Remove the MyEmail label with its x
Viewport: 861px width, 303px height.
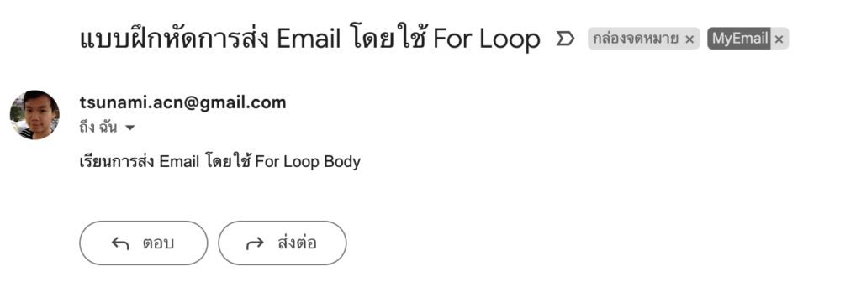pos(779,39)
